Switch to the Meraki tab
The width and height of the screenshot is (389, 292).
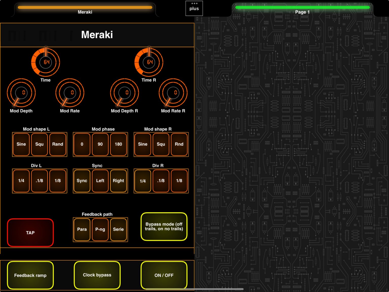(x=85, y=10)
